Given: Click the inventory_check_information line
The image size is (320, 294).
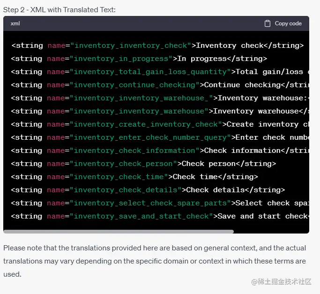Looking at the screenshot, I should (x=160, y=151).
